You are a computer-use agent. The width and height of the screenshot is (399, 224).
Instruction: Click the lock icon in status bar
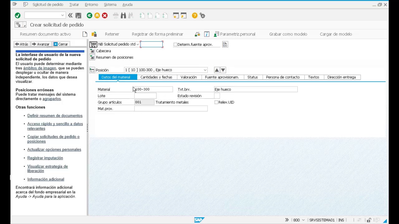369,220
